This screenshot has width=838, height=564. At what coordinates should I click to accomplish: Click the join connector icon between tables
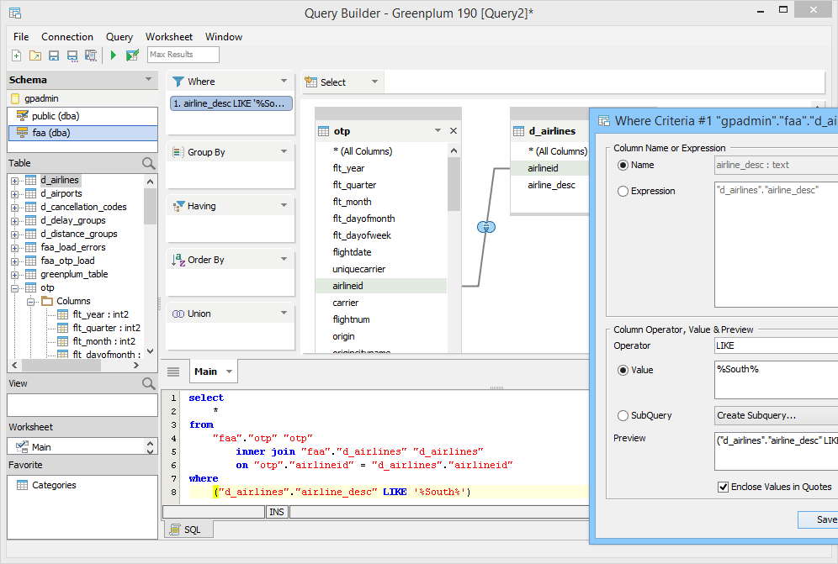click(x=486, y=227)
